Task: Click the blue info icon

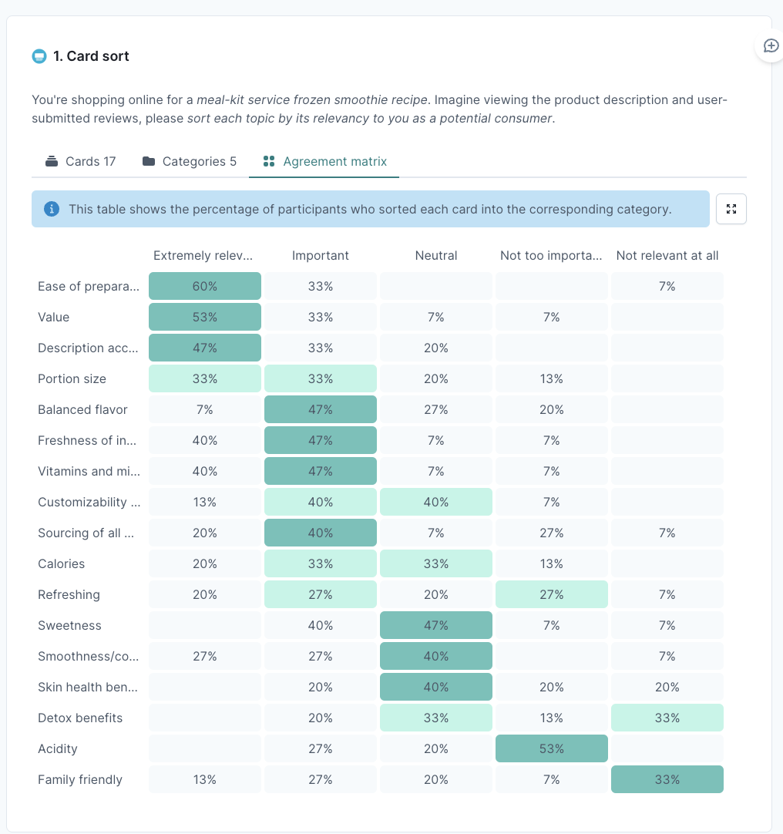Action: (x=52, y=209)
